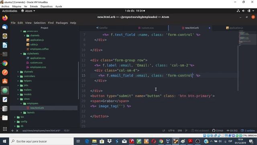The width and height of the screenshot is (257, 145).
Task: Open Microsoft Store in Windows taskbar
Action: click(102, 141)
